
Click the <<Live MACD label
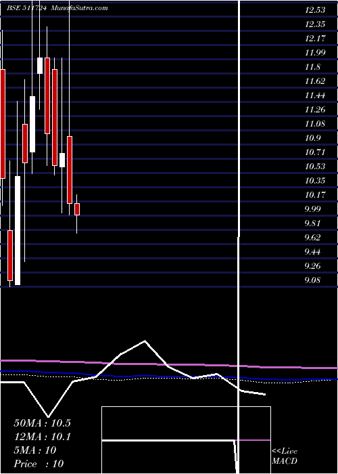click(285, 456)
